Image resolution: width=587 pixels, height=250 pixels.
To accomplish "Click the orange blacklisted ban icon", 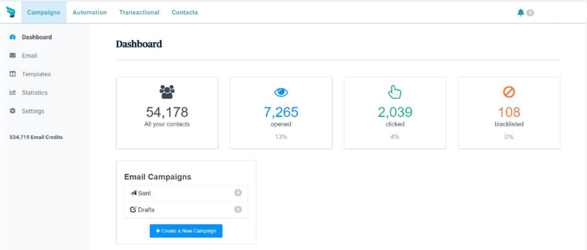I will coord(509,92).
